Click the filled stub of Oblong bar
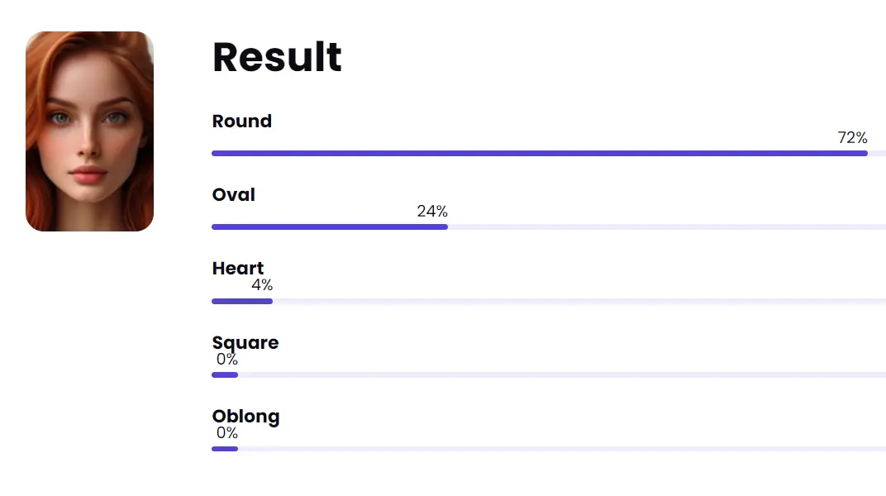Viewport: 886px width, 496px height. click(x=225, y=449)
